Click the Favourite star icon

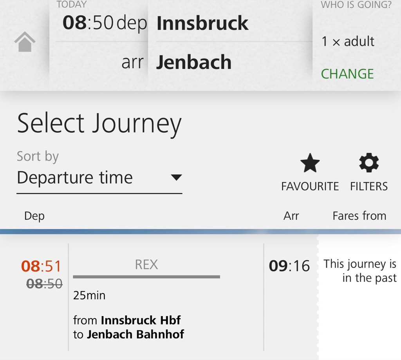click(x=310, y=164)
